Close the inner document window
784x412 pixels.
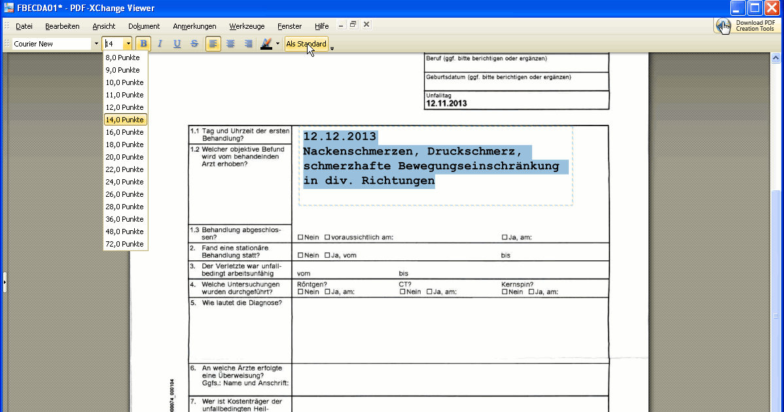point(366,24)
